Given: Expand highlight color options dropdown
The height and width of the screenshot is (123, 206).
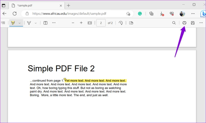Looking at the screenshot, I should pyautogui.click(x=20, y=23).
